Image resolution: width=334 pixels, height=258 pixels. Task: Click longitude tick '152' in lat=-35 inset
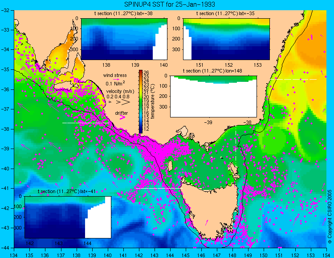pyautogui.click(x=229, y=65)
